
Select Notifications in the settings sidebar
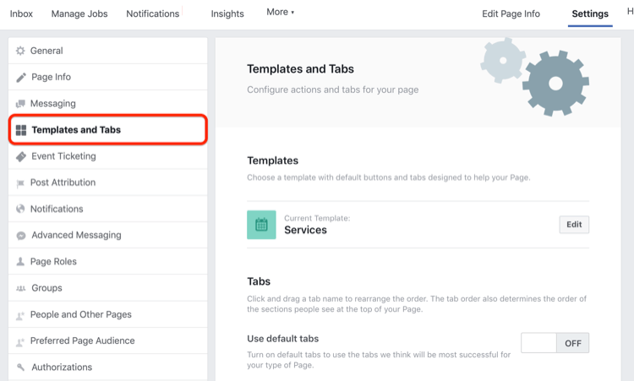[108, 209]
